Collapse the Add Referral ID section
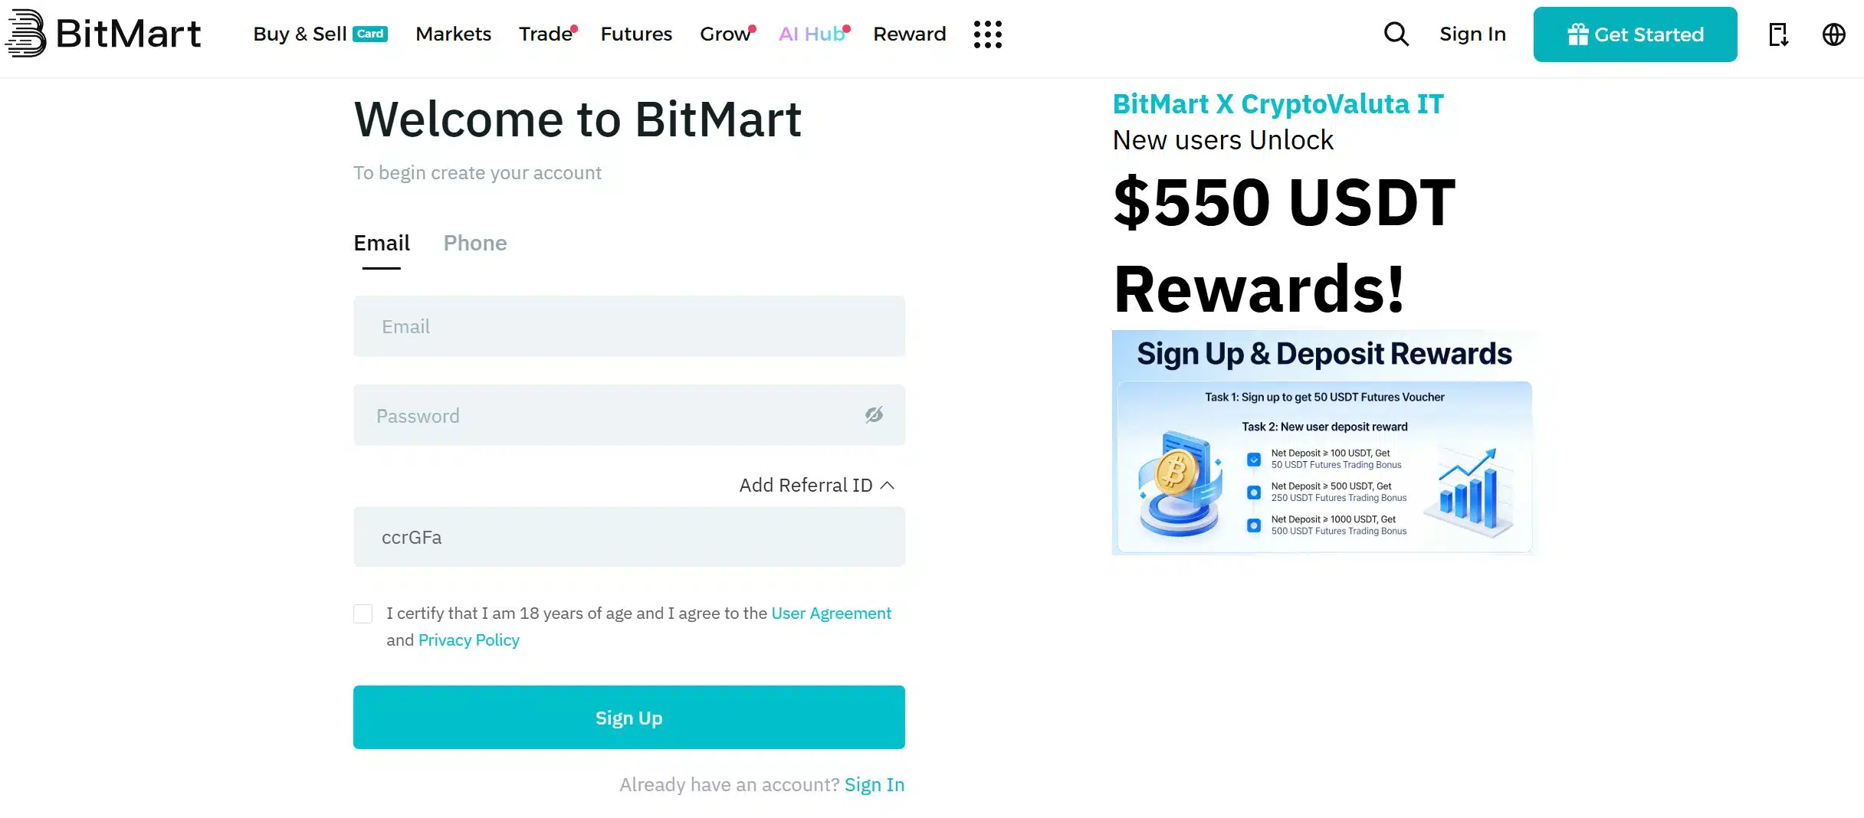The image size is (1864, 818). [x=888, y=485]
